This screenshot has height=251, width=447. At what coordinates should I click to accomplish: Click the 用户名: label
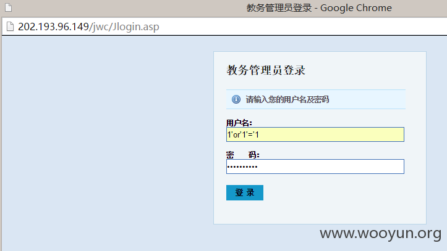tap(239, 123)
